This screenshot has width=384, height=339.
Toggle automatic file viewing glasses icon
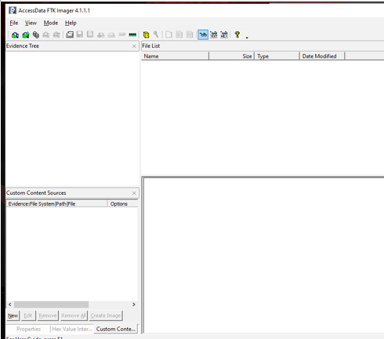pyautogui.click(x=203, y=34)
